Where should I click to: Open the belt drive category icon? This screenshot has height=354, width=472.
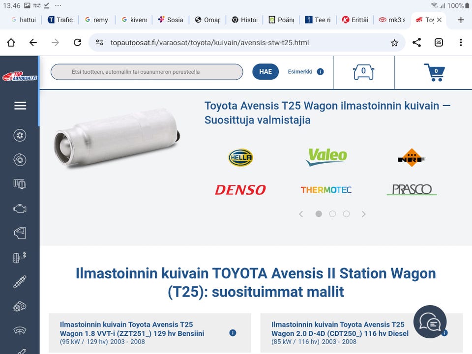point(20,306)
